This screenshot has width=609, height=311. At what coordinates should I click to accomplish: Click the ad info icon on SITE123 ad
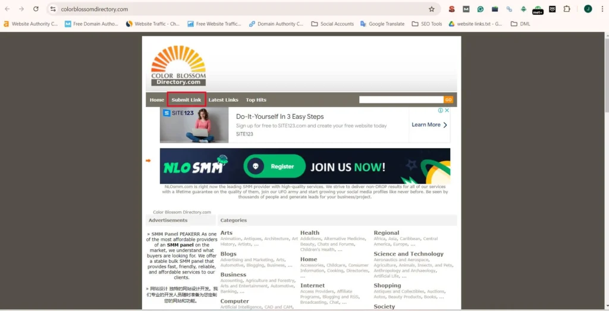click(441, 110)
